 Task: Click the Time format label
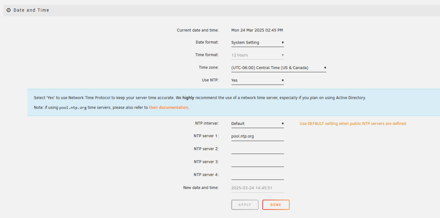point(207,55)
